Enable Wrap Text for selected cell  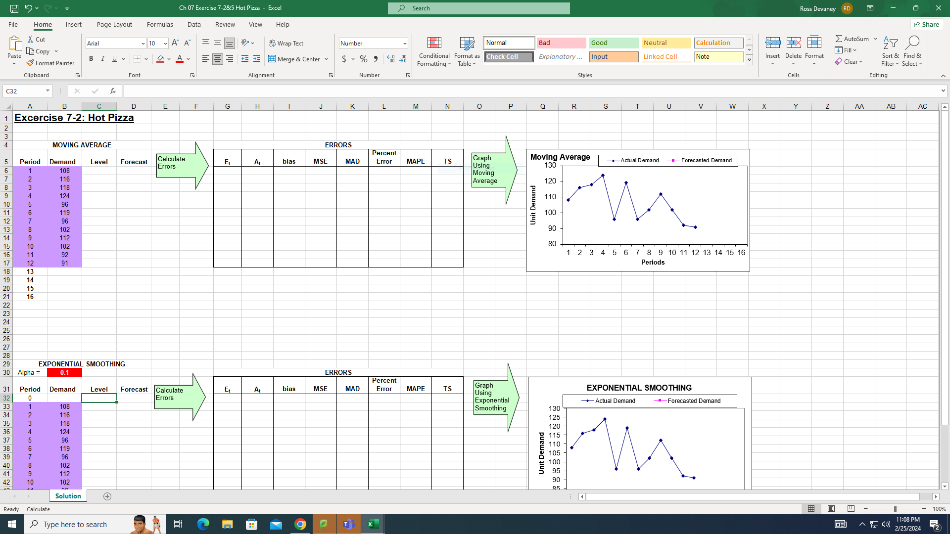286,44
